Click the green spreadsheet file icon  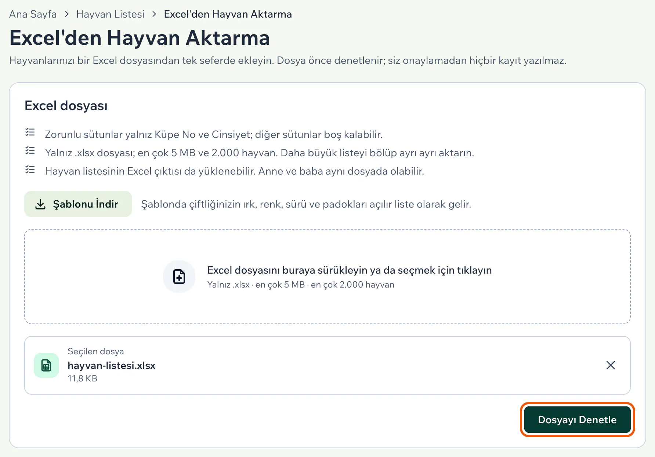pos(46,365)
